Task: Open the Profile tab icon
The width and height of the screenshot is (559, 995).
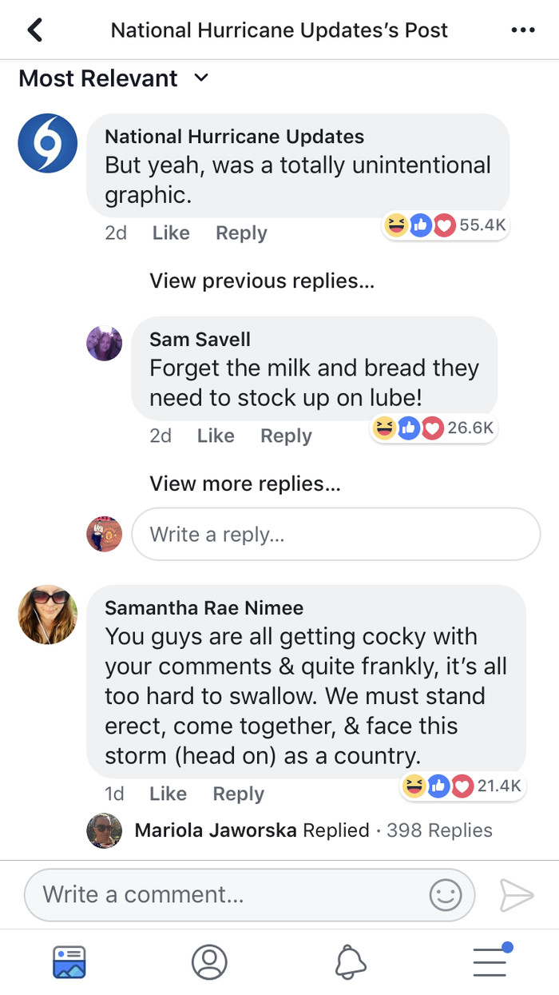Action: click(209, 962)
